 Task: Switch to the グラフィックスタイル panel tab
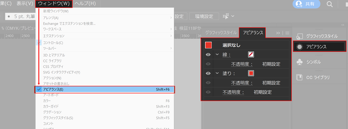221,33
